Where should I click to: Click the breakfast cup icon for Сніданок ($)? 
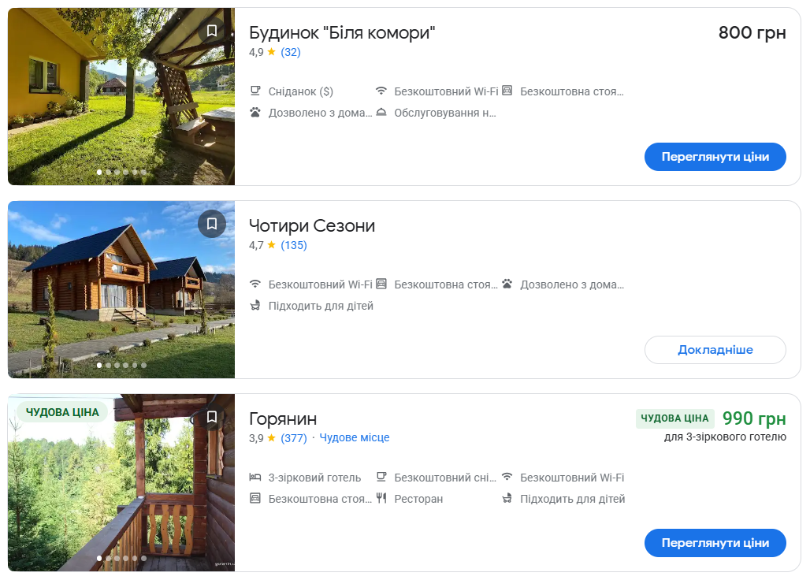255,91
